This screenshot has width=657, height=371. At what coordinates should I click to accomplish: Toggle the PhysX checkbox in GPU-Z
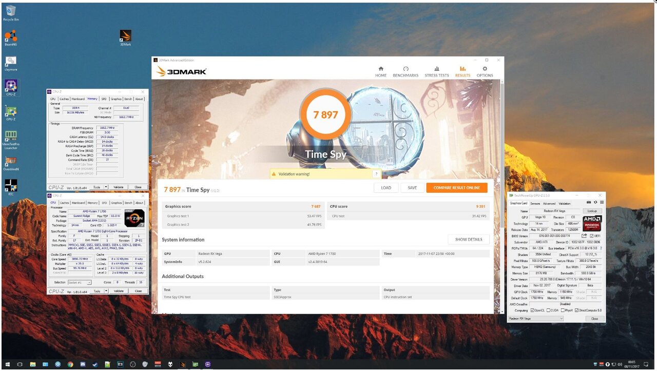pyautogui.click(x=563, y=310)
